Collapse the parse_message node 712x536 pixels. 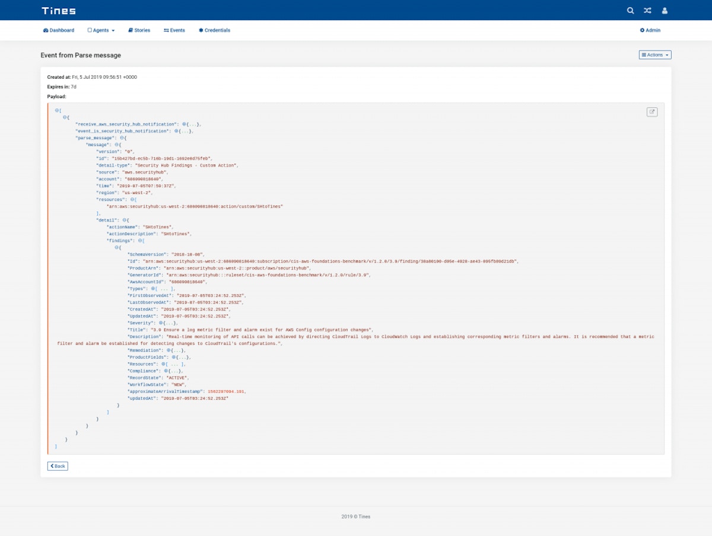pos(122,138)
